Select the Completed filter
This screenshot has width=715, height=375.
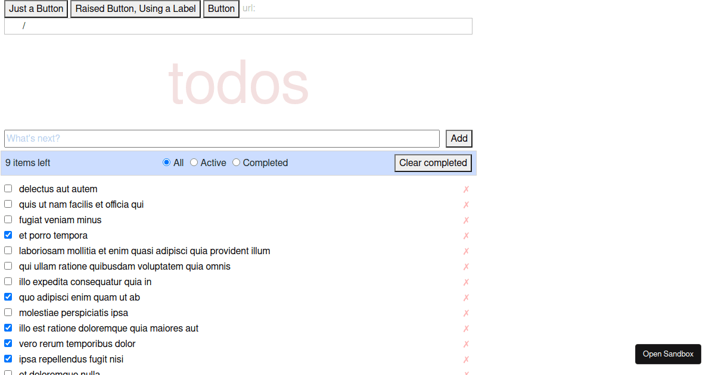[x=236, y=162]
